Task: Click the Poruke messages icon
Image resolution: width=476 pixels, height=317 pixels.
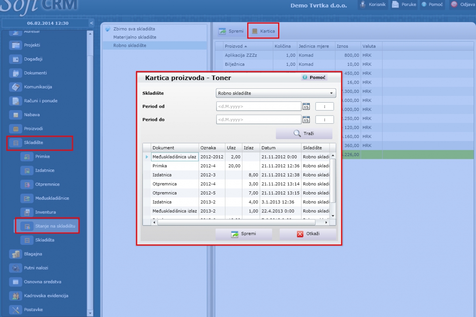Action: 395,4
